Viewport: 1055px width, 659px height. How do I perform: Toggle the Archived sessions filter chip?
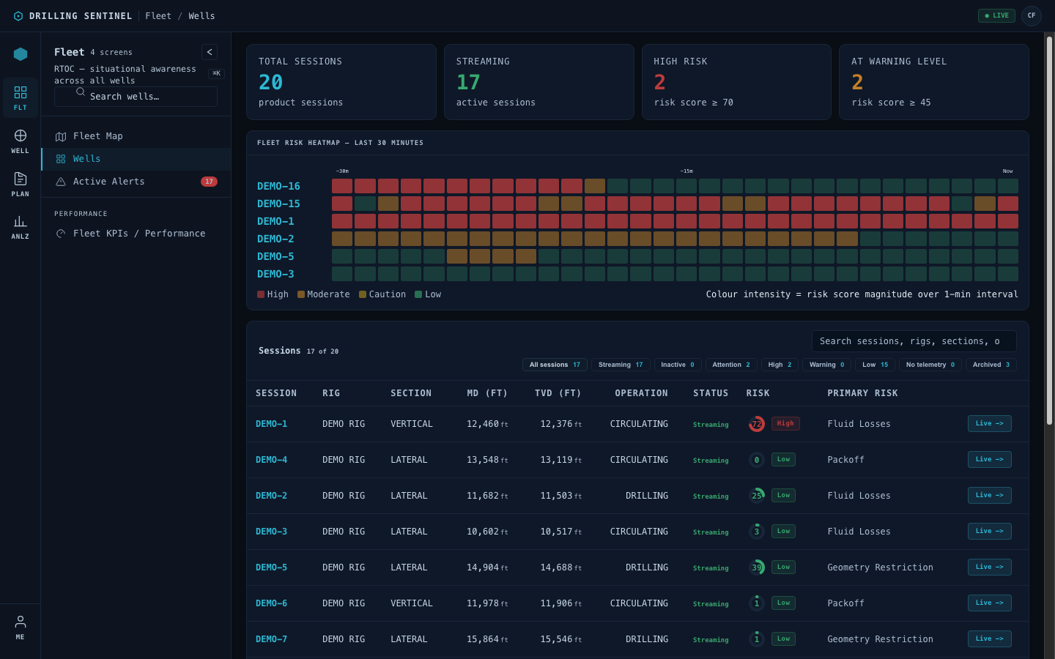click(x=991, y=365)
